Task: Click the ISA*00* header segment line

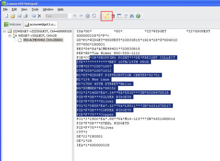Action: pos(143,31)
